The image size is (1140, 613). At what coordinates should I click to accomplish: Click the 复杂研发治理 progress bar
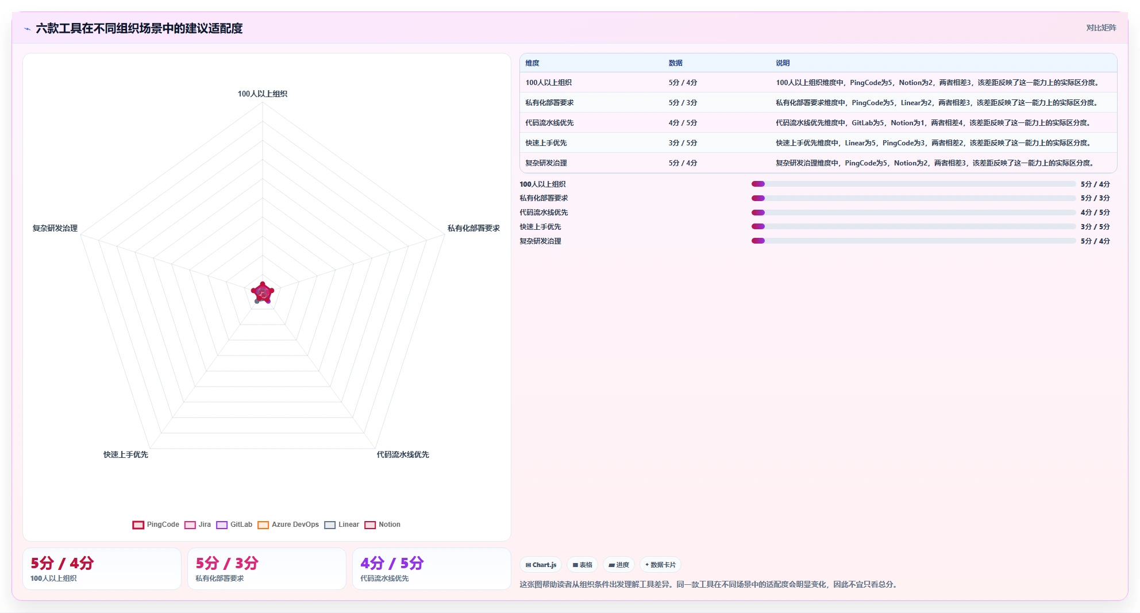point(914,241)
